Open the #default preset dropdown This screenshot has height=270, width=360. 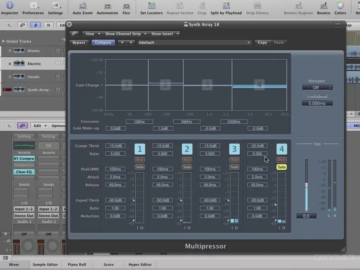(x=194, y=43)
